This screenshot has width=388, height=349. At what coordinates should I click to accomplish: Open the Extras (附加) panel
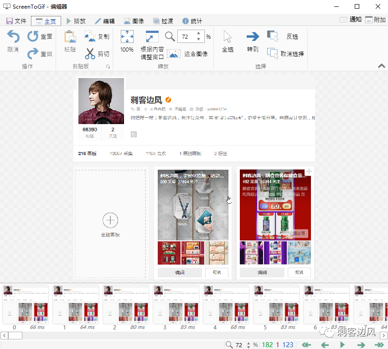click(375, 20)
